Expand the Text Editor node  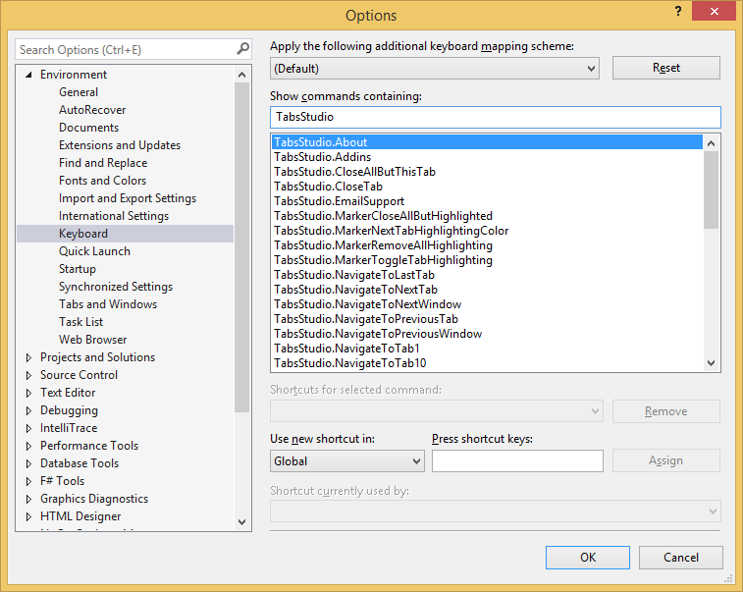point(28,393)
